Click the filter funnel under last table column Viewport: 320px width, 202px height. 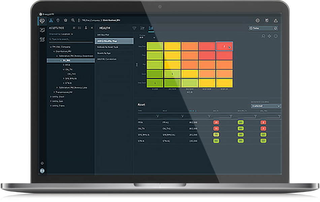tap(279, 116)
